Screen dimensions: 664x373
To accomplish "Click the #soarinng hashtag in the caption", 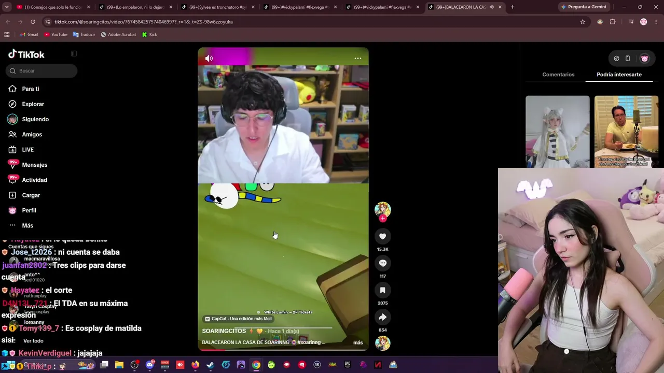I will [x=310, y=342].
